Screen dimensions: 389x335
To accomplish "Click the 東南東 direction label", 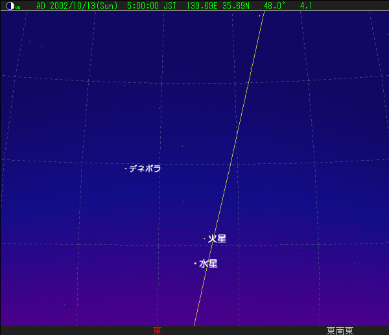I will pos(340,330).
